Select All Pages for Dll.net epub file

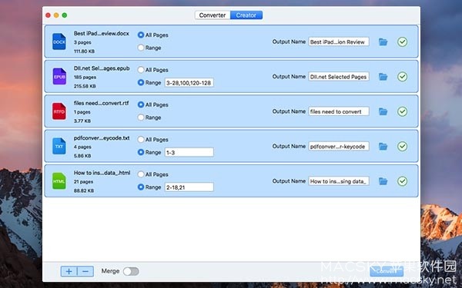(x=141, y=70)
